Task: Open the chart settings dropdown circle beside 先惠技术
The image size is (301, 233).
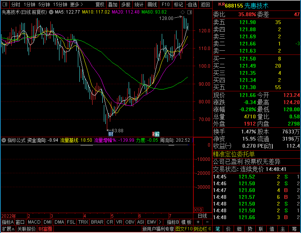Action: 51,12
